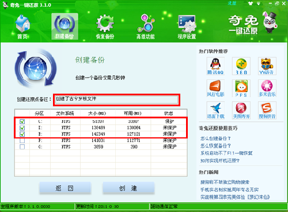Click the restore point remark input field

[x=116, y=100]
